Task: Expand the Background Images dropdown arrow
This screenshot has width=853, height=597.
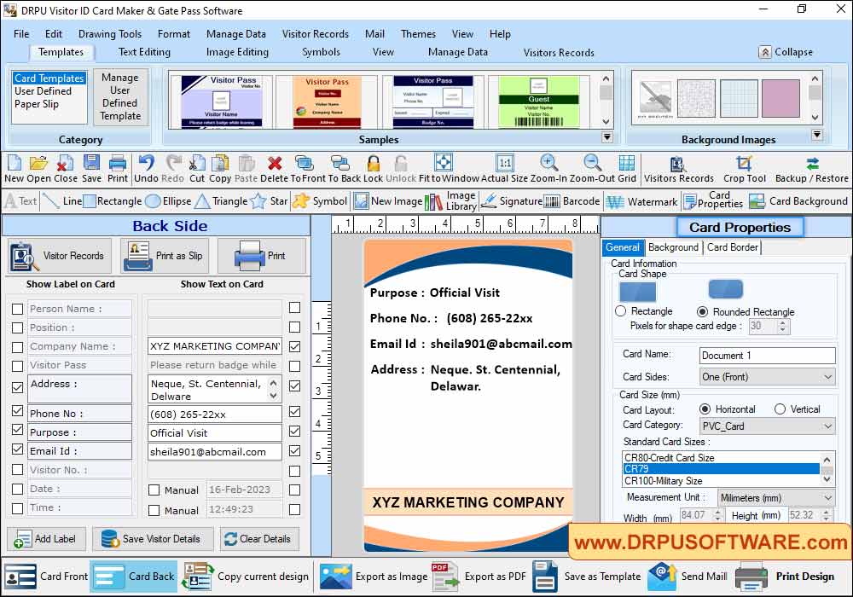Action: [816, 134]
